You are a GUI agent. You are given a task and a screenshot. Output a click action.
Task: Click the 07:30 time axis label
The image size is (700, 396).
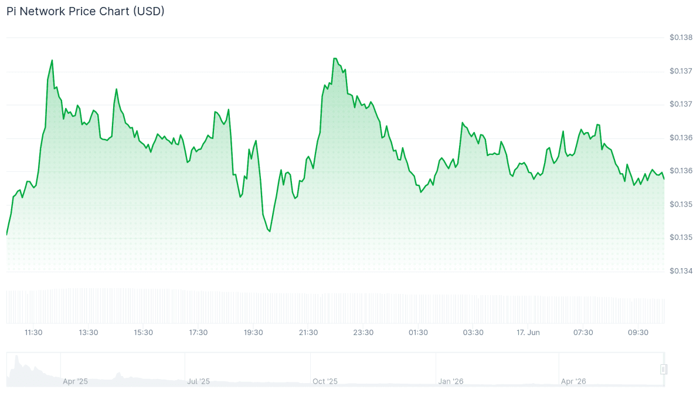(583, 333)
